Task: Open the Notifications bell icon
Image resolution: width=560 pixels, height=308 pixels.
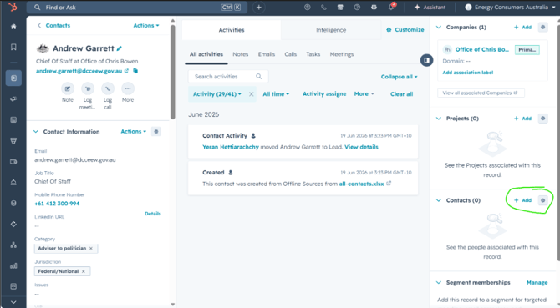Action: tap(391, 8)
